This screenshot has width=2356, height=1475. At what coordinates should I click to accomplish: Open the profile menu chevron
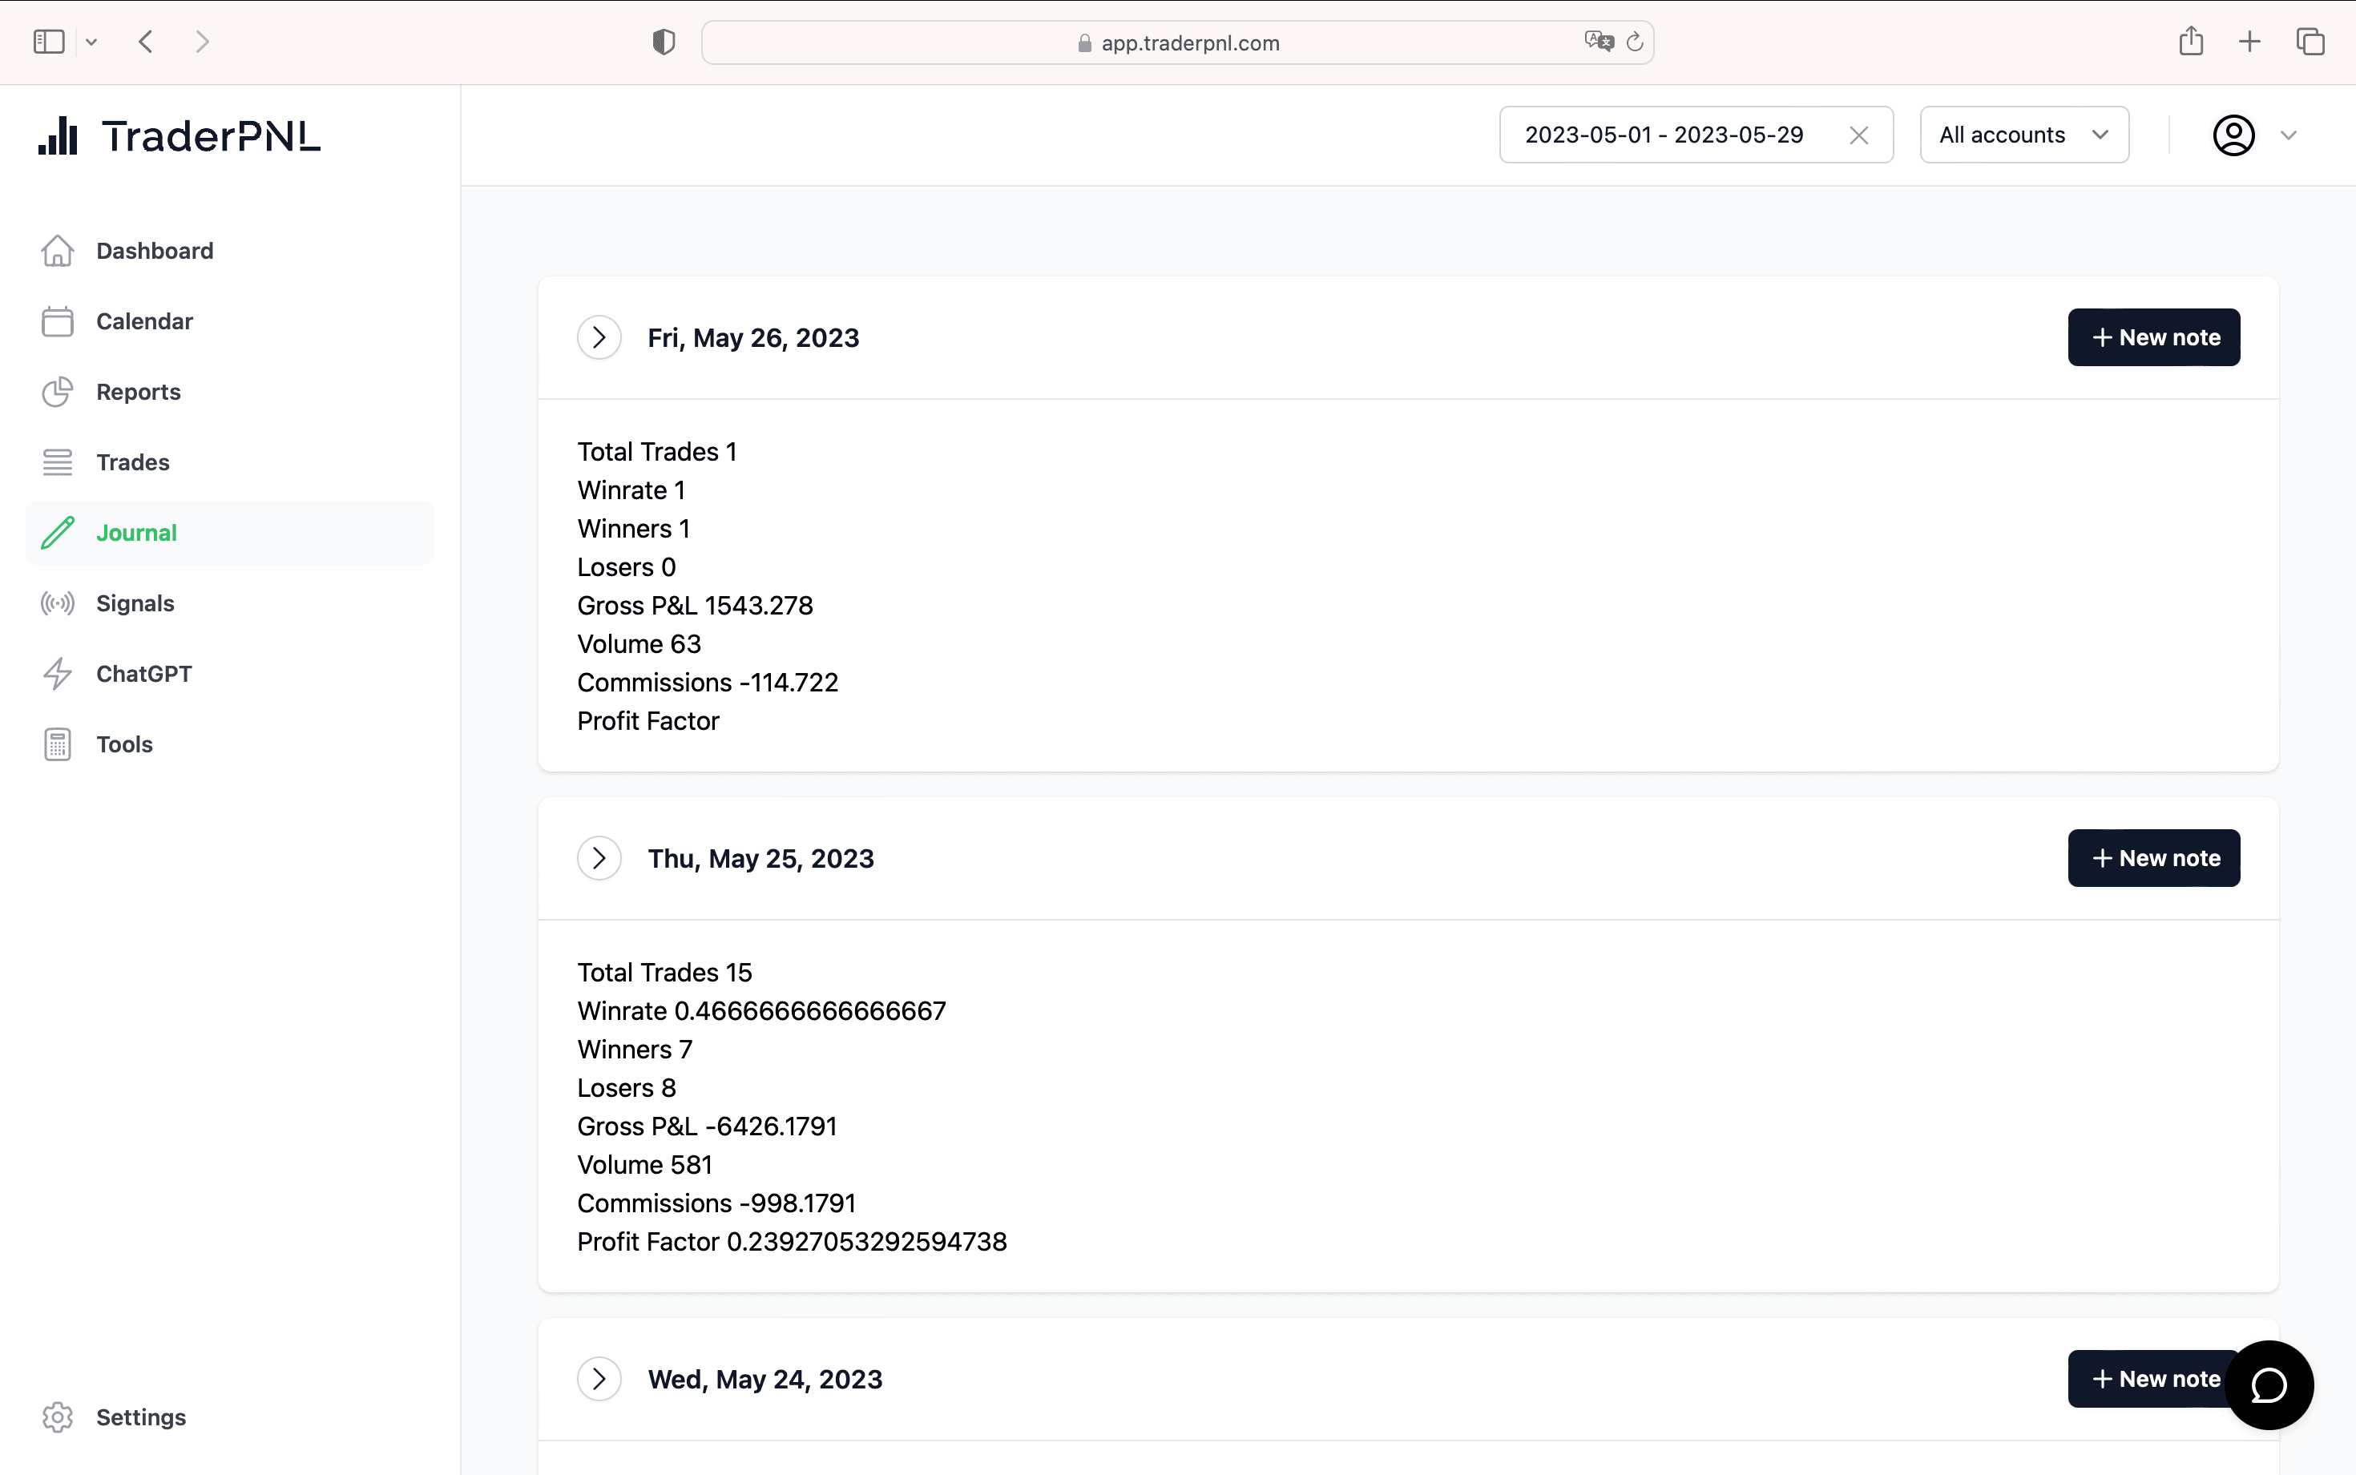point(2289,135)
